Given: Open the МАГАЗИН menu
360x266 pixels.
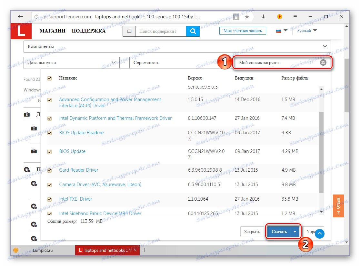Looking at the screenshot, I should pyautogui.click(x=52, y=31).
